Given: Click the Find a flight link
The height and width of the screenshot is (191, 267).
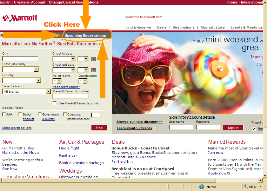Looking at the screenshot, I should [69, 148].
